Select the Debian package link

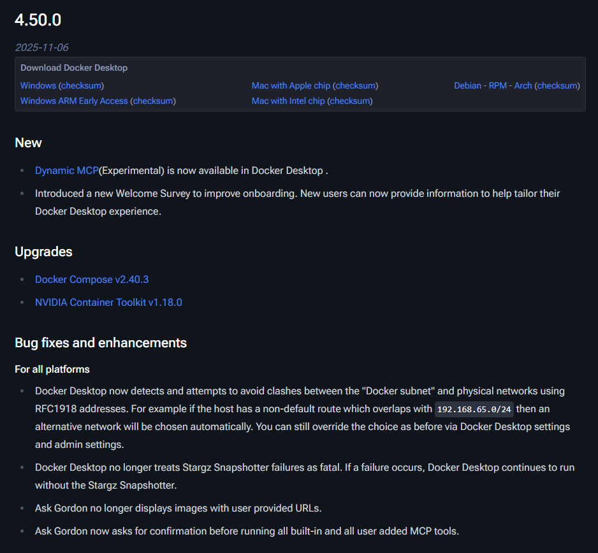467,85
